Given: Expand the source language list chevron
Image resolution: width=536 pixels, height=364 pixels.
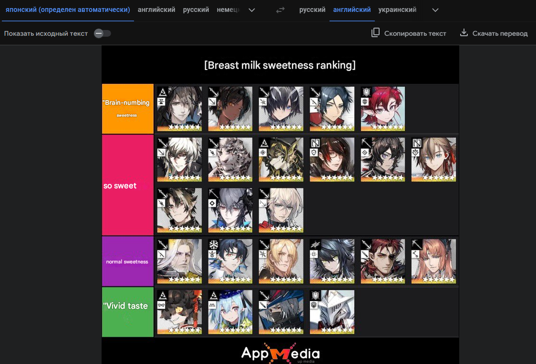Looking at the screenshot, I should [252, 10].
